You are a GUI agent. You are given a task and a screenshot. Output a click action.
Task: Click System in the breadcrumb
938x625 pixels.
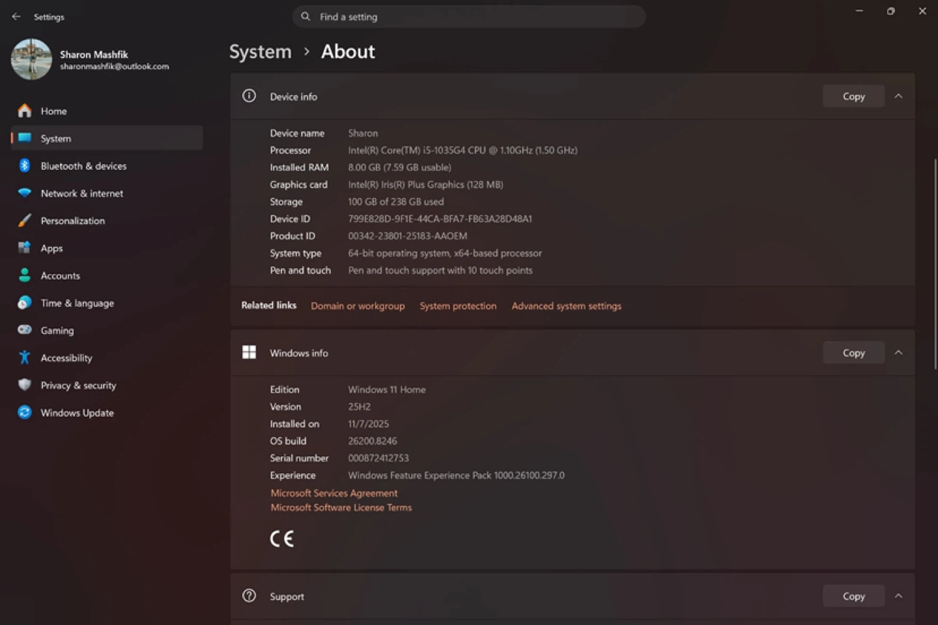261,51
